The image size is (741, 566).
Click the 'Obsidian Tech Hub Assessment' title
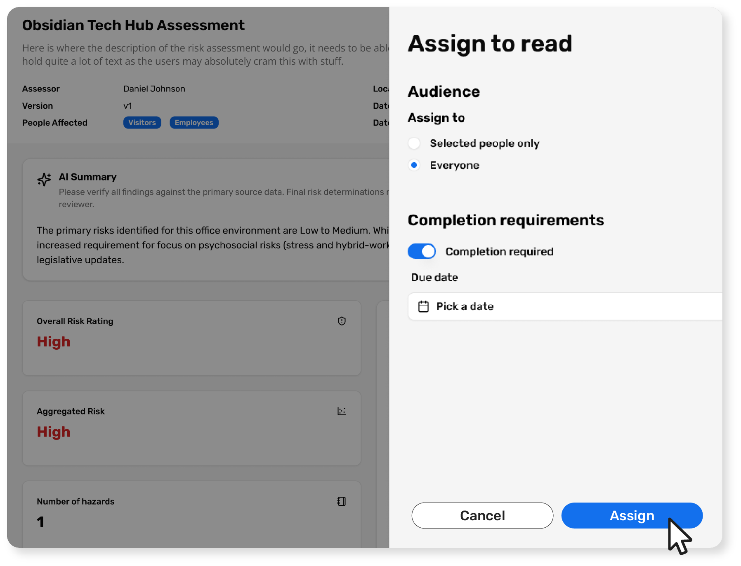[133, 25]
